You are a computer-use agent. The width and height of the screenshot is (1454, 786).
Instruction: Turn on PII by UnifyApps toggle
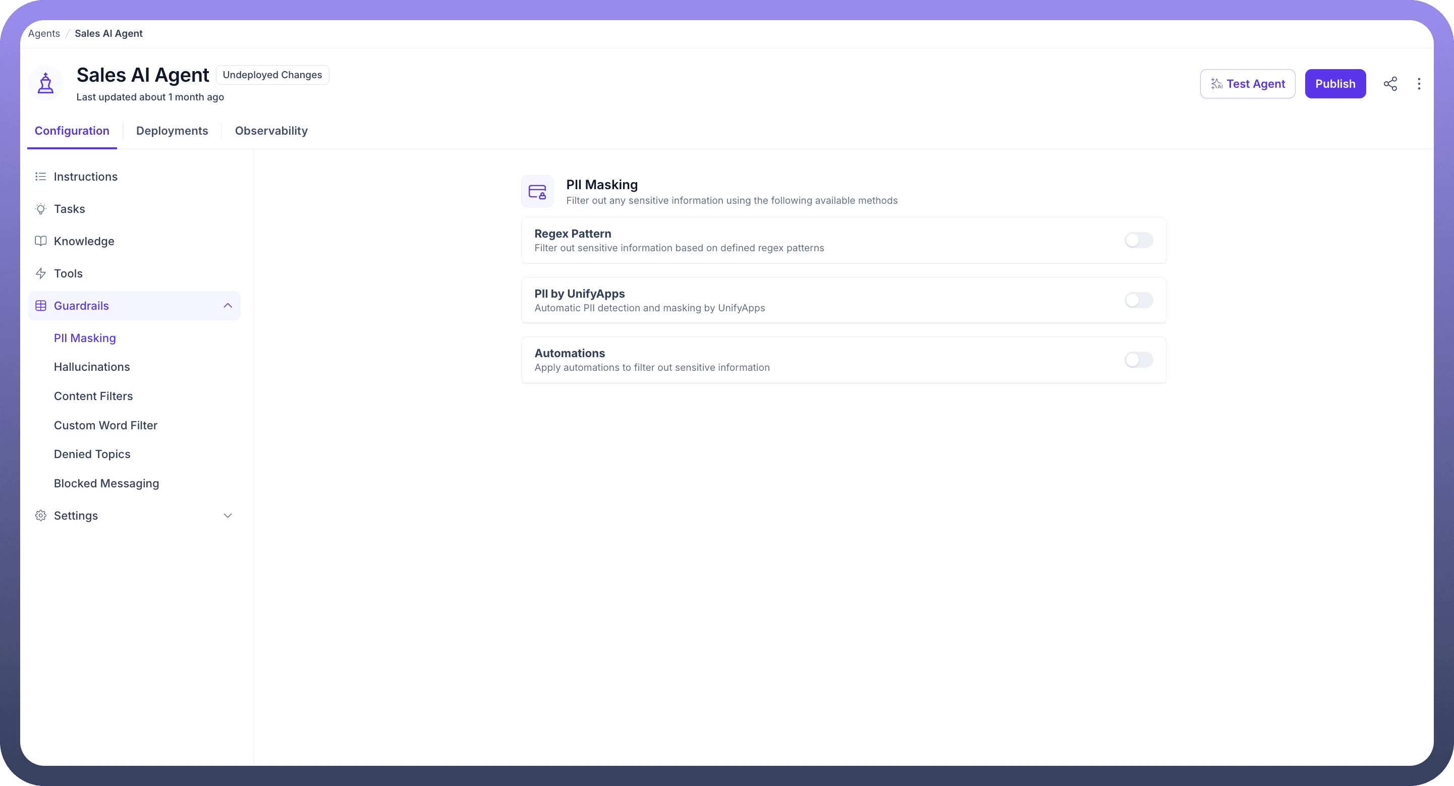pos(1138,300)
